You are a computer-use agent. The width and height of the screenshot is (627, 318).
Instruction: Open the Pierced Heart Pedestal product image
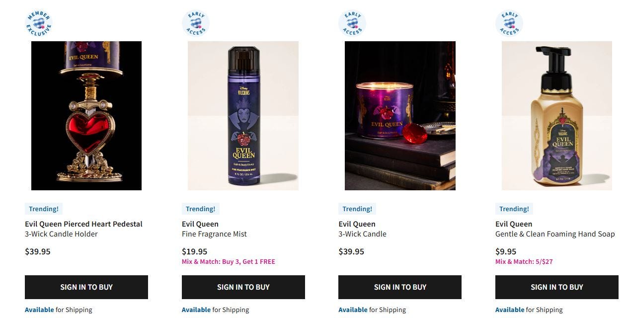coord(86,116)
